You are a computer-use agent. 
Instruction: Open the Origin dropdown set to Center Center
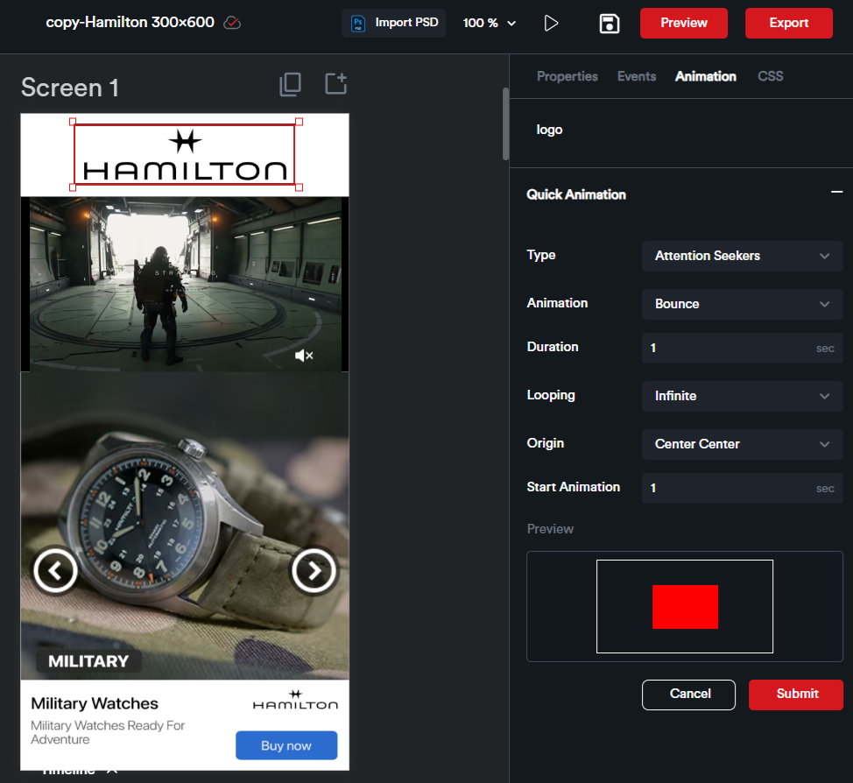(742, 444)
